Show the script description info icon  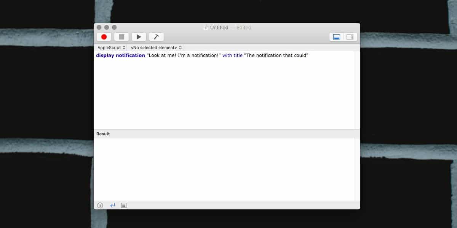click(x=100, y=205)
